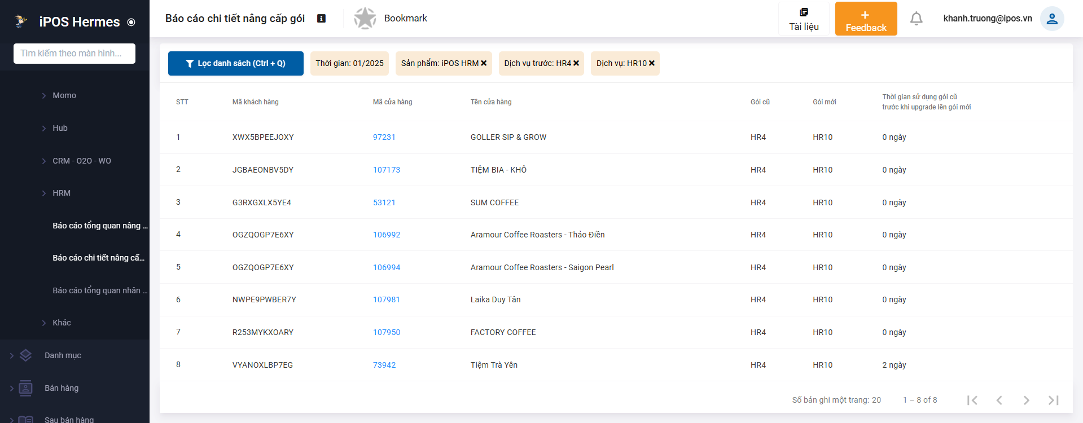The width and height of the screenshot is (1083, 423).
Task: Click the Thời gian: 01/2025 filter chip
Action: (349, 63)
